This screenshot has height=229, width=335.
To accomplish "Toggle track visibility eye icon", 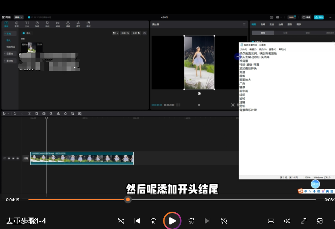I will 13,158.
